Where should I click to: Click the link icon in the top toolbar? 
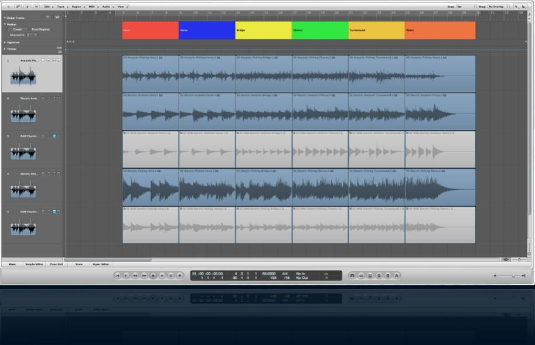tap(19, 6)
